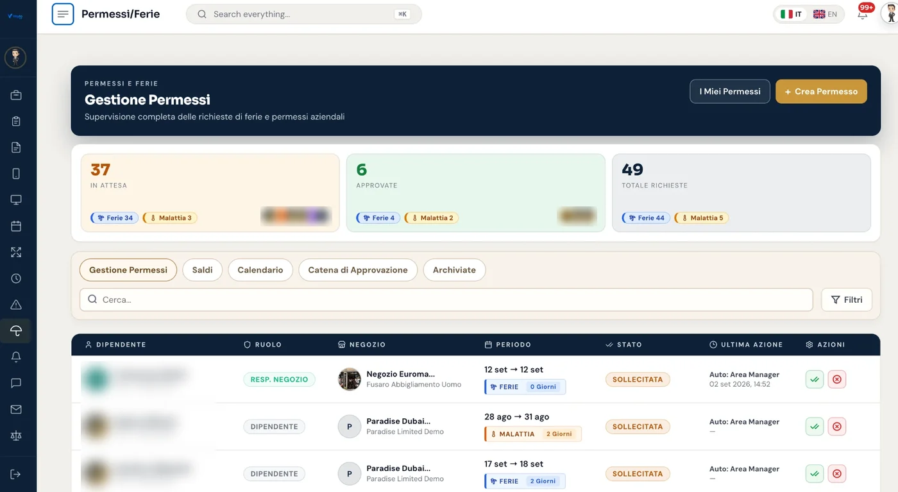Image resolution: width=898 pixels, height=492 pixels.
Task: Click the logout icon at the sidebar bottom
Action: pos(16,474)
